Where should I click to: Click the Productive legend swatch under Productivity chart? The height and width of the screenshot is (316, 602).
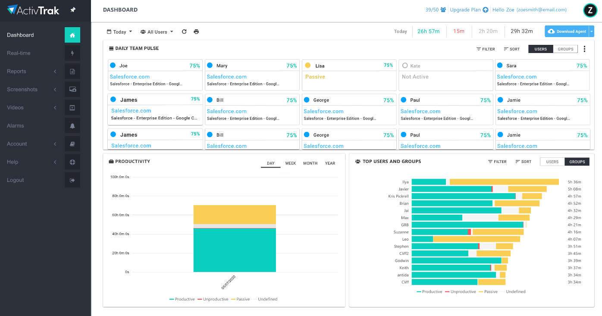click(x=172, y=299)
